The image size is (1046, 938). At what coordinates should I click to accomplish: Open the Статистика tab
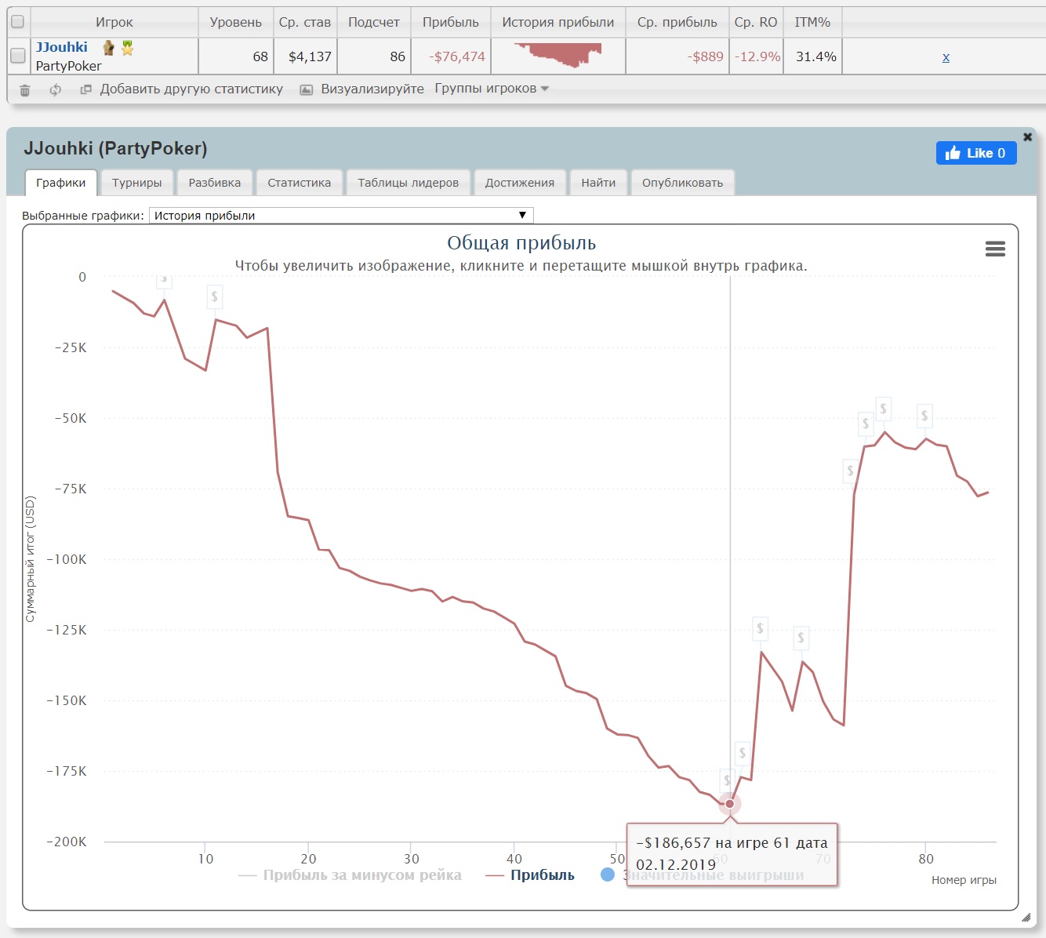(x=299, y=183)
